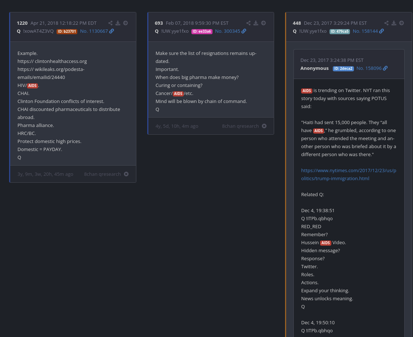Screen dimensions: 413x337
Task: Follow the nytimes.com trump-immigration article link
Action: (x=348, y=174)
